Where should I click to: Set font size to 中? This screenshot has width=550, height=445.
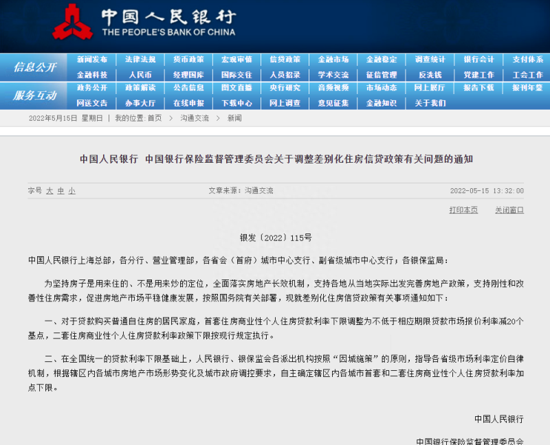(x=61, y=191)
